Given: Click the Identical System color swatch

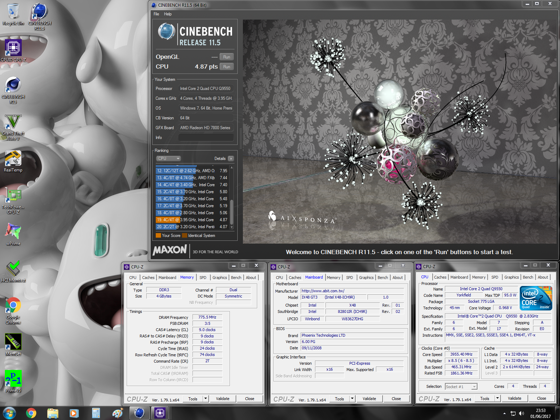Looking at the screenshot, I should tap(184, 236).
